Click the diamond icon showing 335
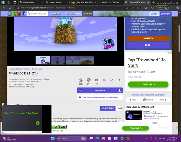The width and height of the screenshot is (181, 142). (x=81, y=80)
